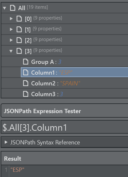Select the All [19 items] node

(x=65, y=8)
